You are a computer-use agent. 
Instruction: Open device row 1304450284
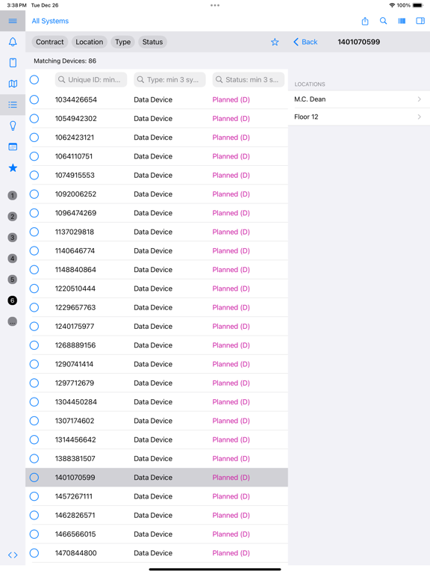point(157,402)
